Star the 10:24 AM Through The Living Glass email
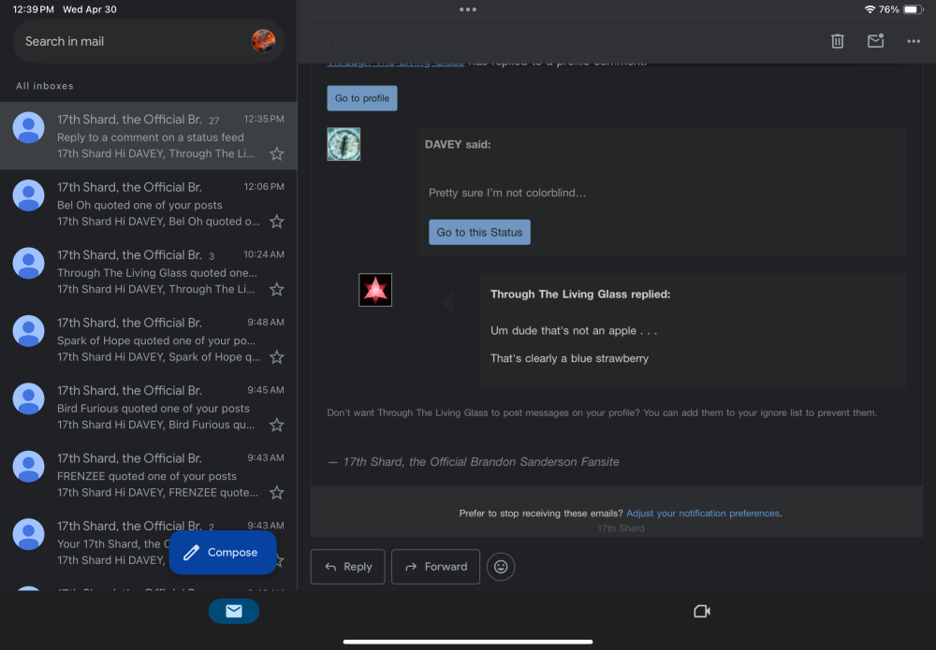The image size is (936, 650). coord(276,290)
